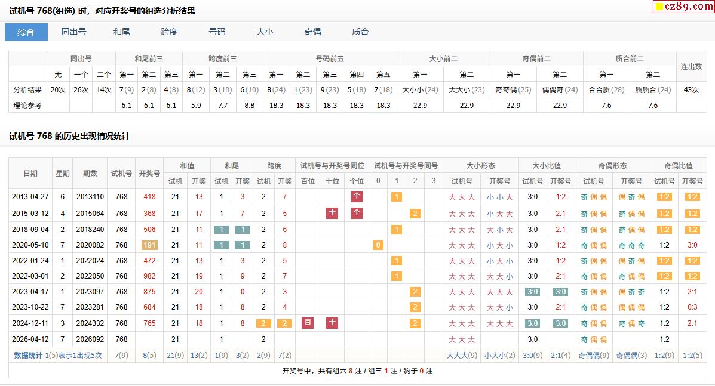Viewport: 715px width, 386px height.
Task: Click the draw number 765 in the 2024-12-11 row
Action: pyautogui.click(x=149, y=323)
